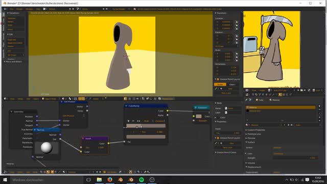
Task: Collapse the Displacement panel
Action: pyautogui.click(x=254, y=167)
